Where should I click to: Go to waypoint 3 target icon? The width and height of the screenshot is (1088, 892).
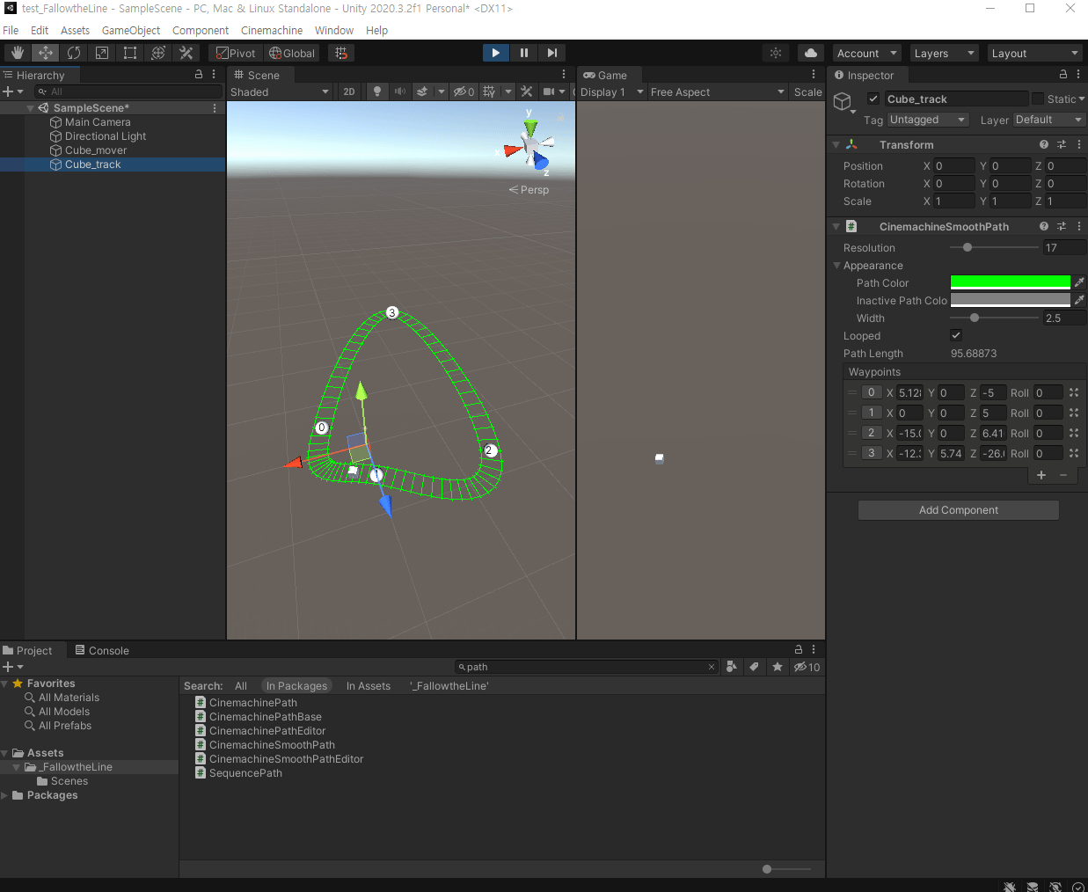[1074, 453]
